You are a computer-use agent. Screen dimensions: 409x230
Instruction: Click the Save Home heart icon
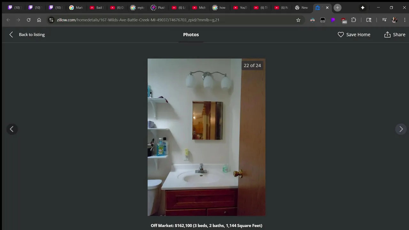(x=341, y=34)
